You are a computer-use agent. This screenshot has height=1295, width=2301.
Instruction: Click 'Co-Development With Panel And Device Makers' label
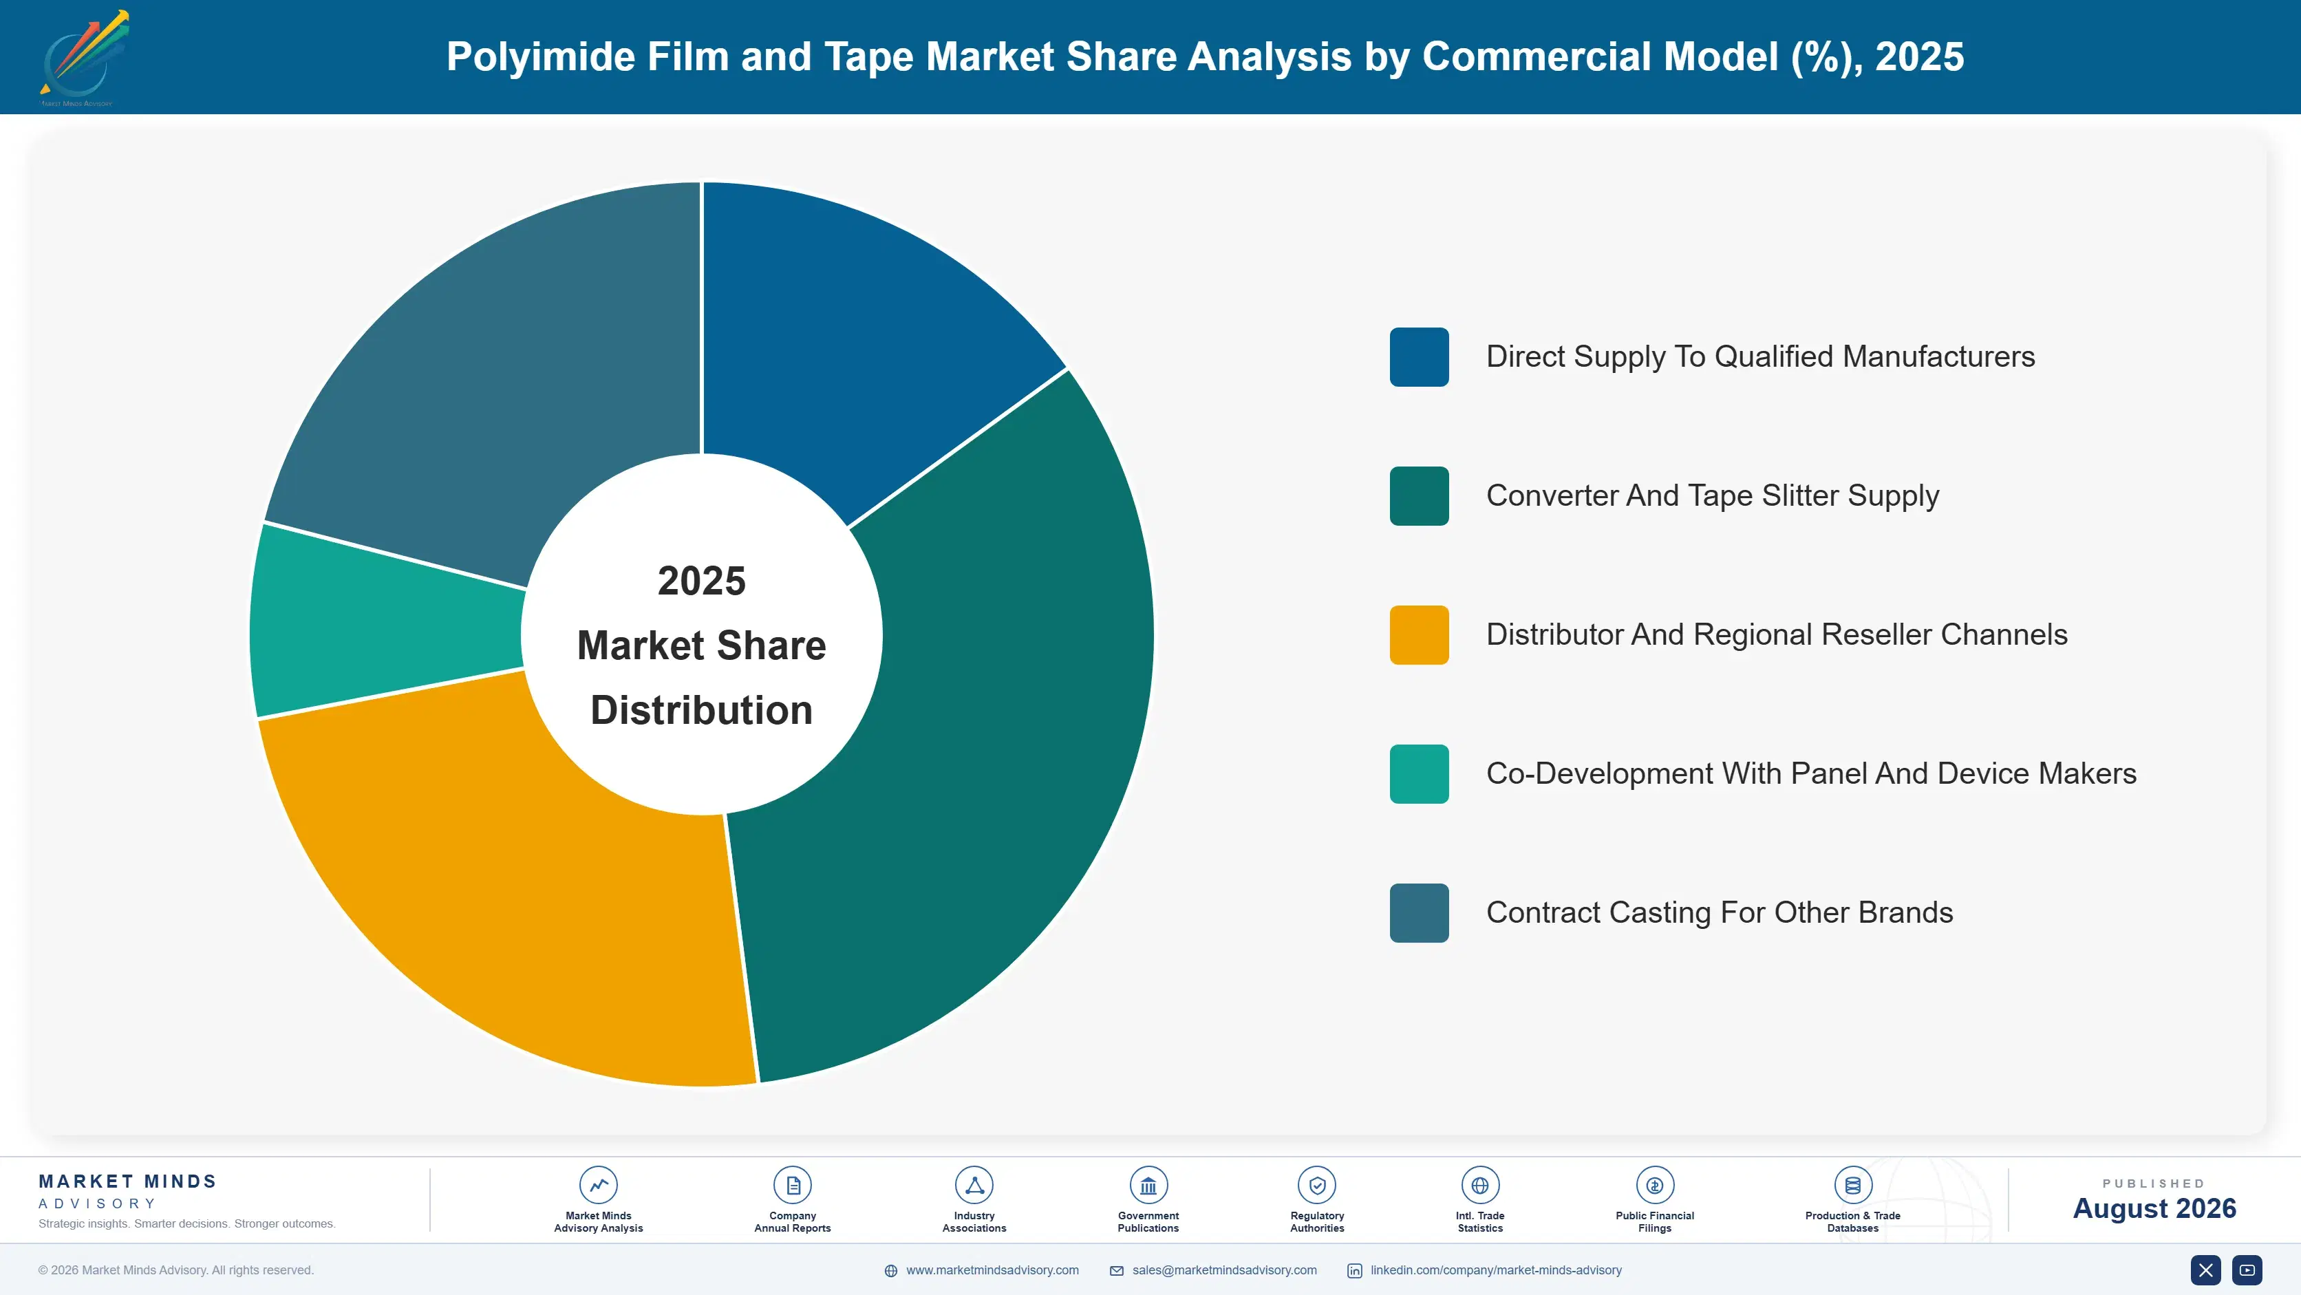1812,773
